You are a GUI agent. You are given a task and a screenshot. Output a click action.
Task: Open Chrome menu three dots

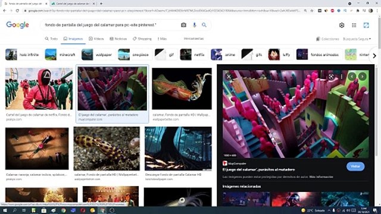[377, 11]
